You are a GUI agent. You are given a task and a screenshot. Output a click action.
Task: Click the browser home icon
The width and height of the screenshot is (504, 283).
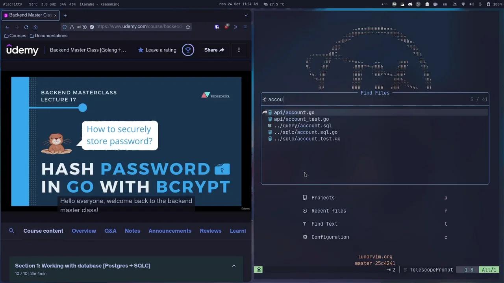(35, 27)
